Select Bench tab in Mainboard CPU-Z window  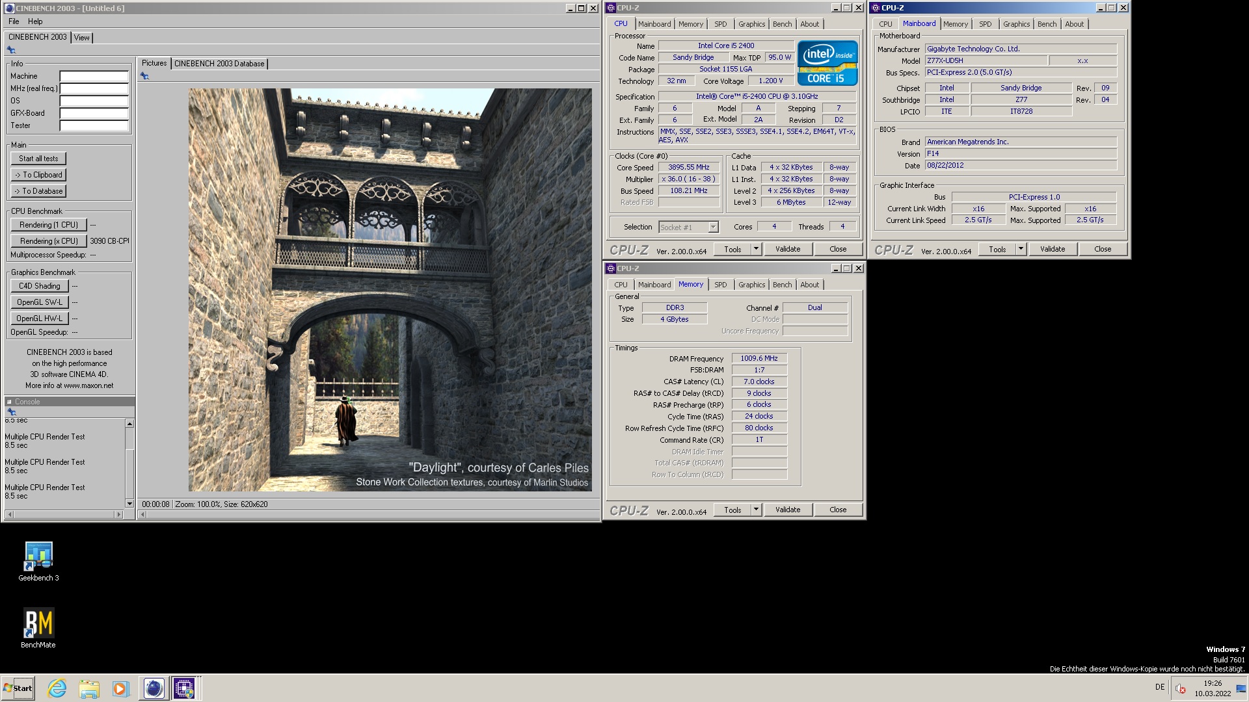pyautogui.click(x=1047, y=24)
